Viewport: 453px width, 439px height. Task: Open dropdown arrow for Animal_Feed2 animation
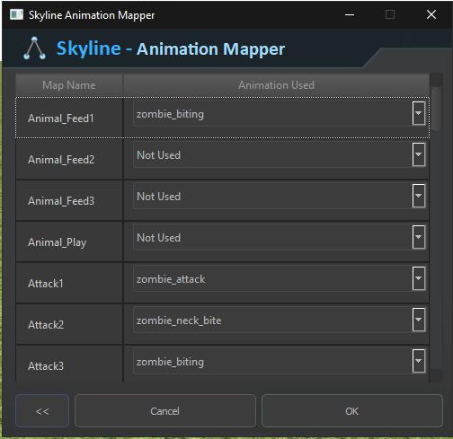point(419,154)
